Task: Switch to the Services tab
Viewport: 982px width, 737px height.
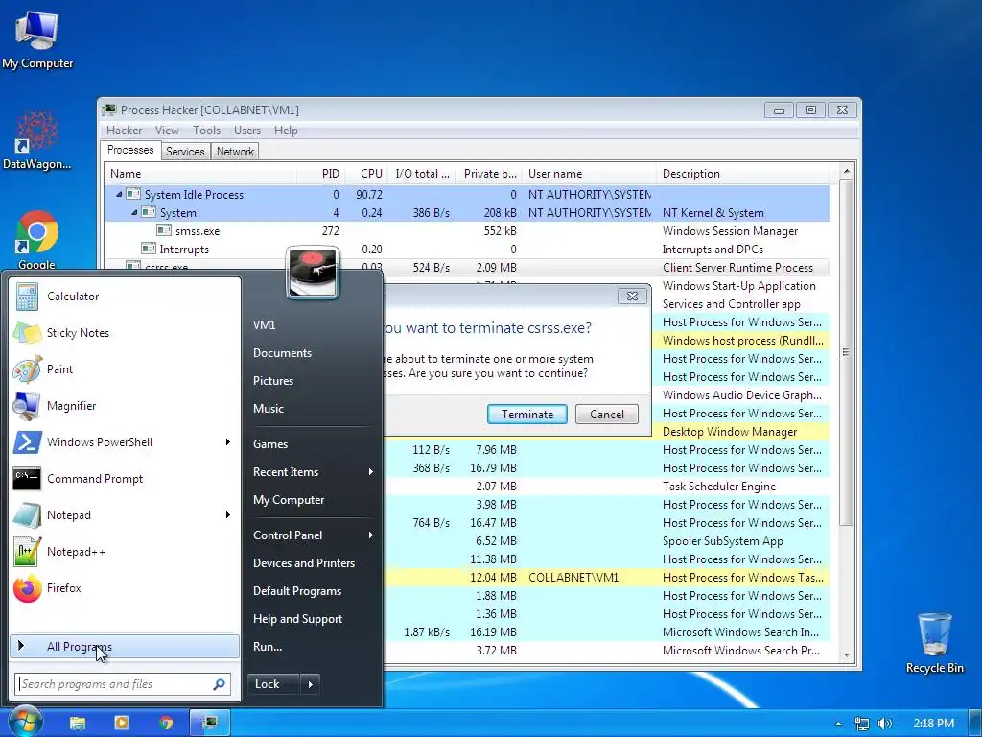Action: tap(185, 152)
